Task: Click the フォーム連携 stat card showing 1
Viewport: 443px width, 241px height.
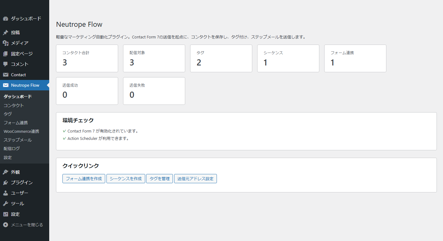Action: [355, 58]
